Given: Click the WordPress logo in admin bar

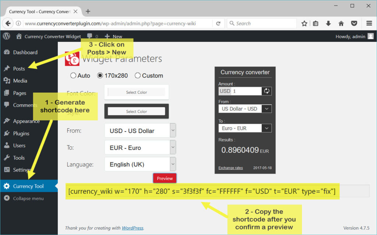Looking at the screenshot, I should pos(7,36).
